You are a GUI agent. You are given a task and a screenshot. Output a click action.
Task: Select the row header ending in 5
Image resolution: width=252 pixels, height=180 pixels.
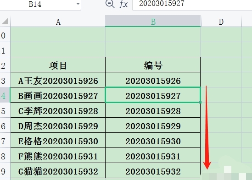[x=5, y=110]
